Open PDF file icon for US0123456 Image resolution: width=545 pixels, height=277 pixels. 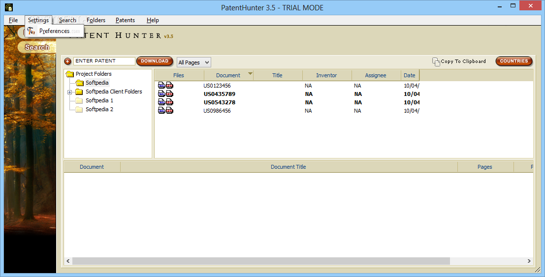click(170, 86)
